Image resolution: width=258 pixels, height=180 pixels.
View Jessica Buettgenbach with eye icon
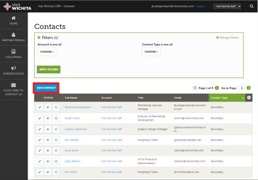click(x=48, y=108)
